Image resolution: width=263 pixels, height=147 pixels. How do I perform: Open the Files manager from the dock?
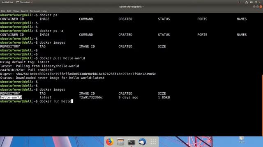tap(120, 142)
